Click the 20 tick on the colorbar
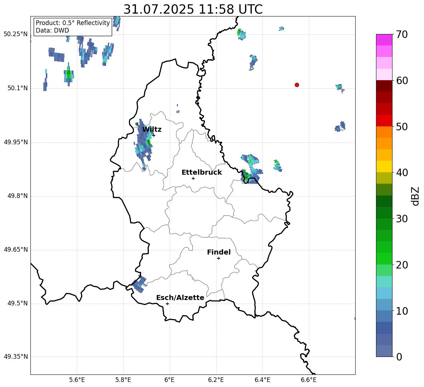Screen dimensions: 424x387 [402, 265]
